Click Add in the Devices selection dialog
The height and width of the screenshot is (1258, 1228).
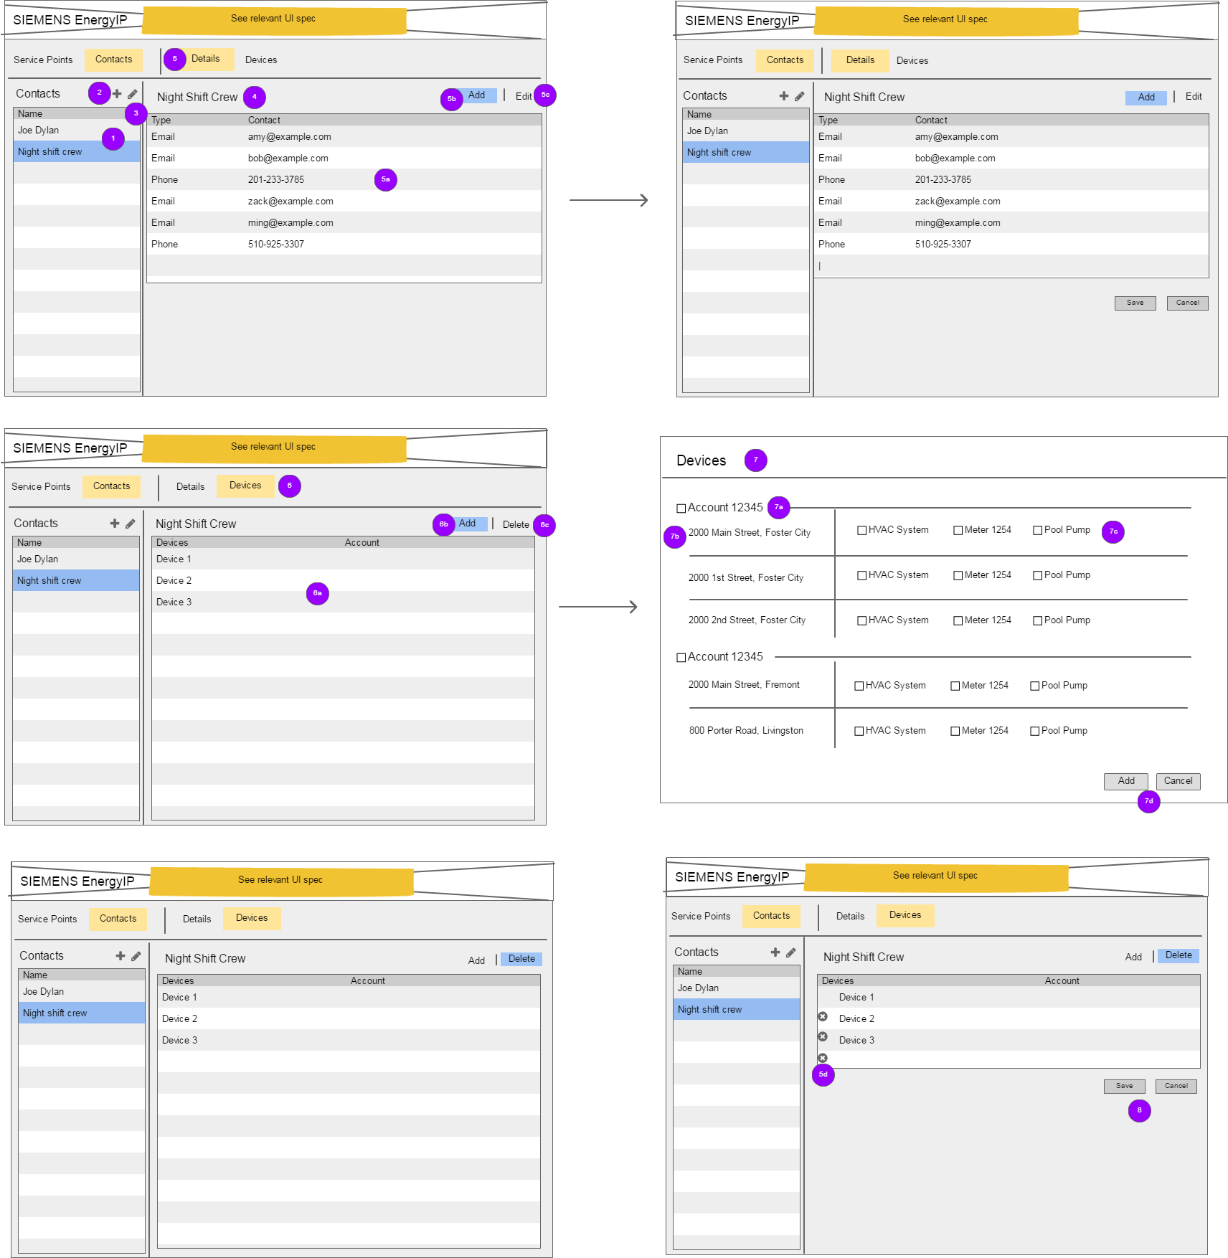point(1125,781)
